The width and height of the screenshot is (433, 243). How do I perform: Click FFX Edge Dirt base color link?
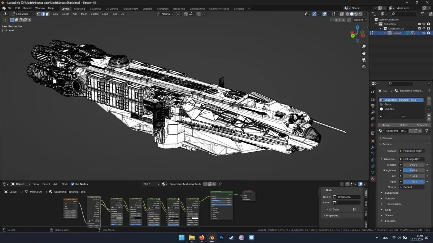click(412, 159)
